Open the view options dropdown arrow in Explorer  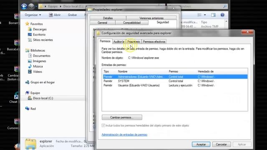pyautogui.click(x=205, y=15)
